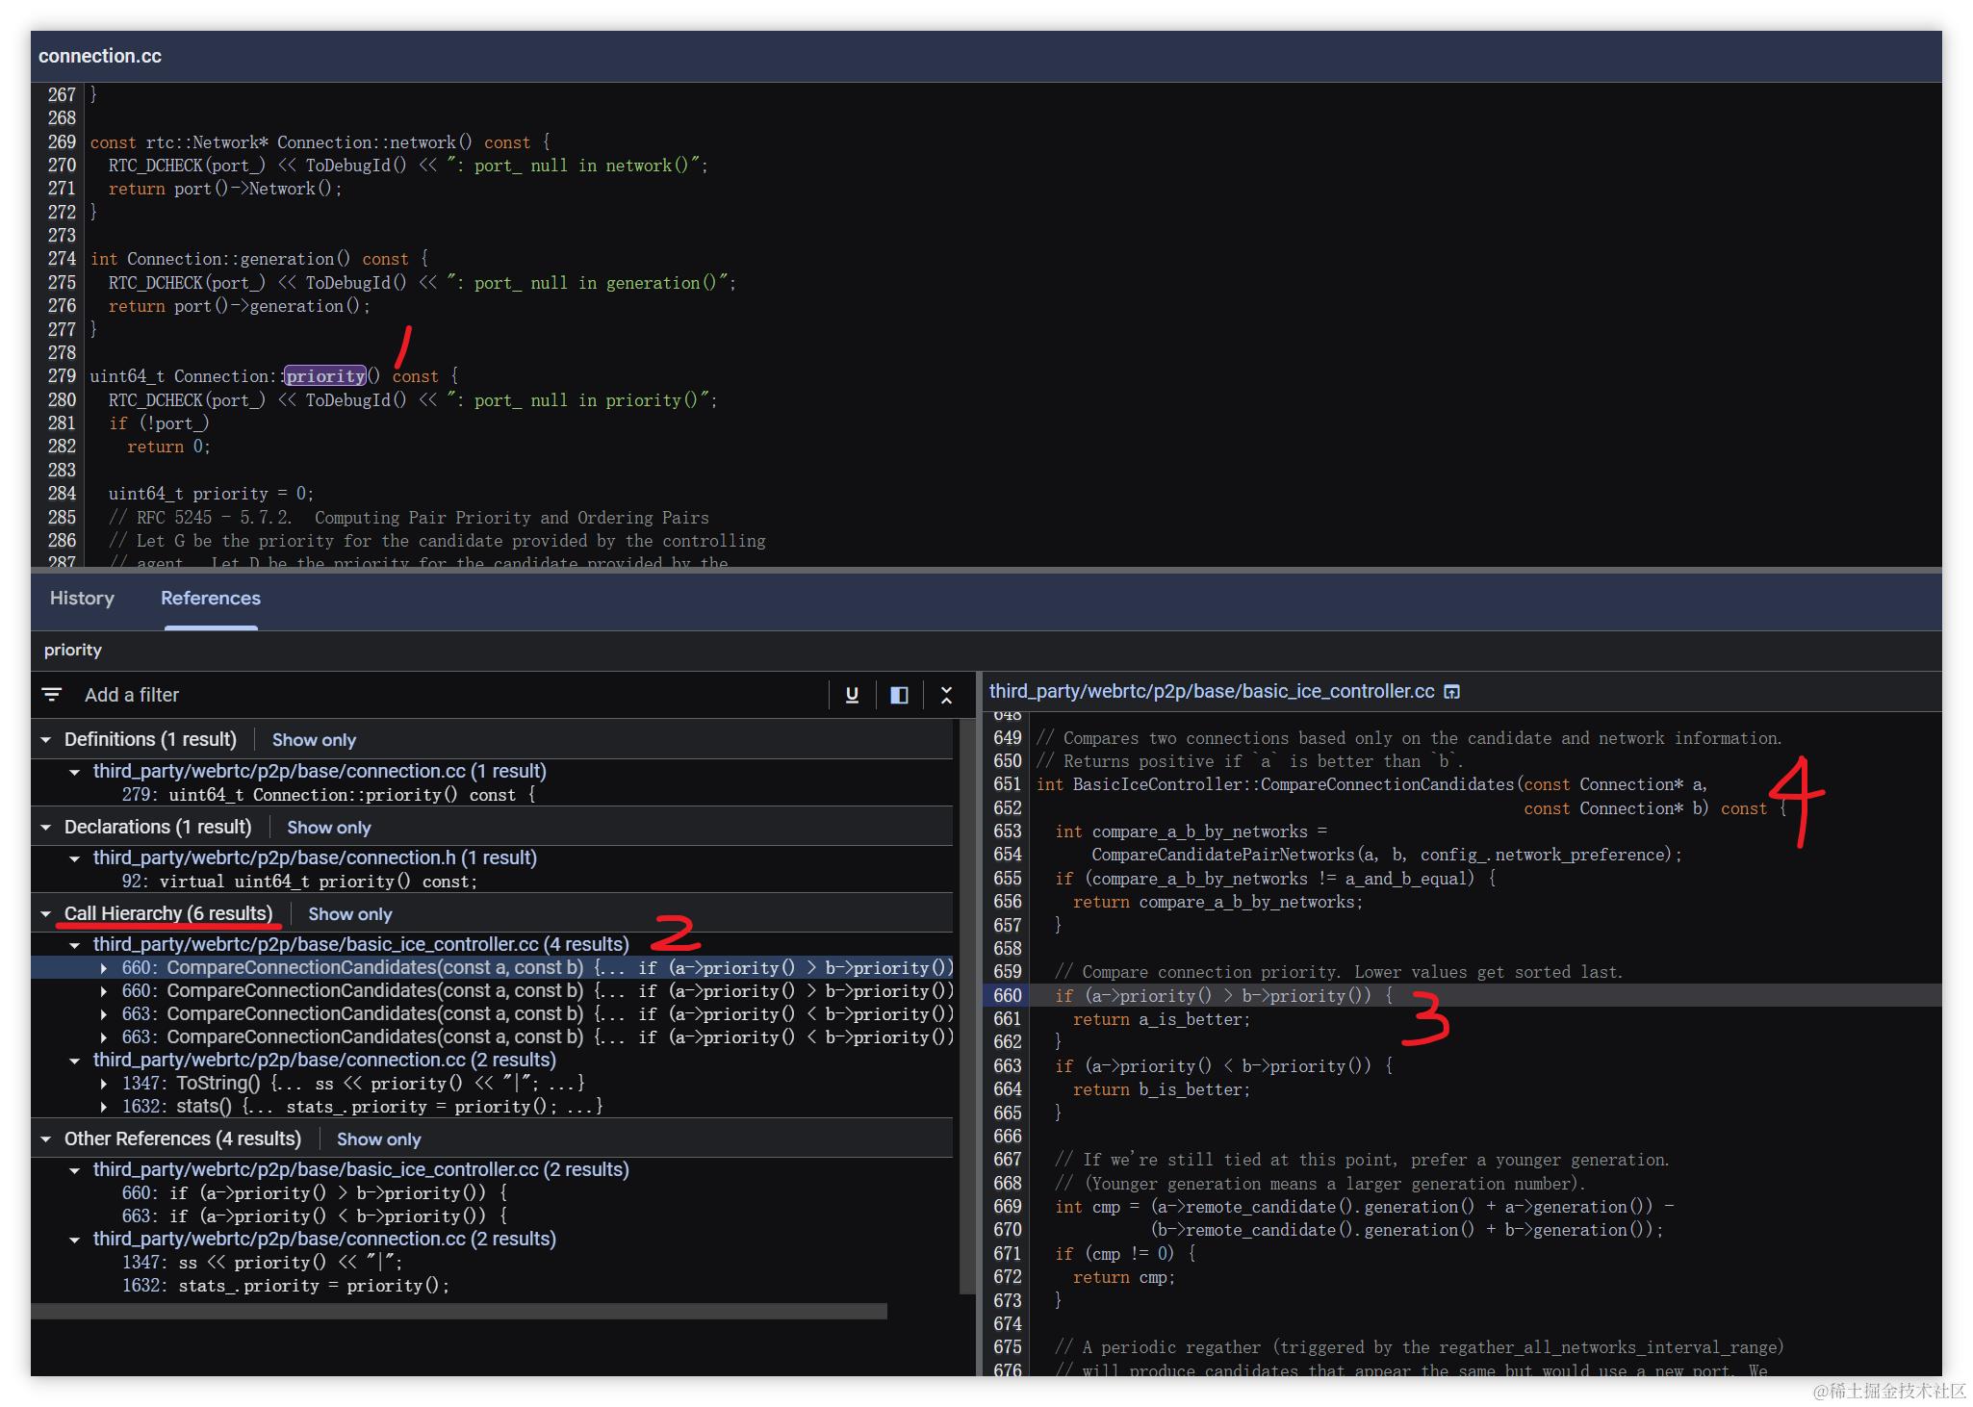The width and height of the screenshot is (1973, 1407).
Task: Toggle the underline highlight icon
Action: pos(852,695)
